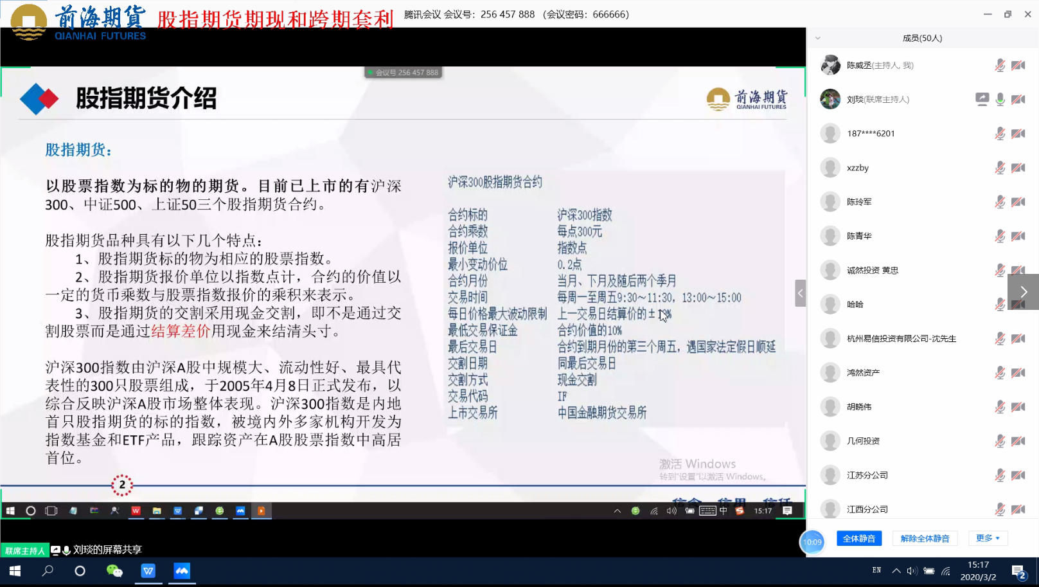The width and height of the screenshot is (1039, 587).
Task: Toggle camera icon for 杭州易信投资有限公司-沈先生
Action: pos(1018,339)
